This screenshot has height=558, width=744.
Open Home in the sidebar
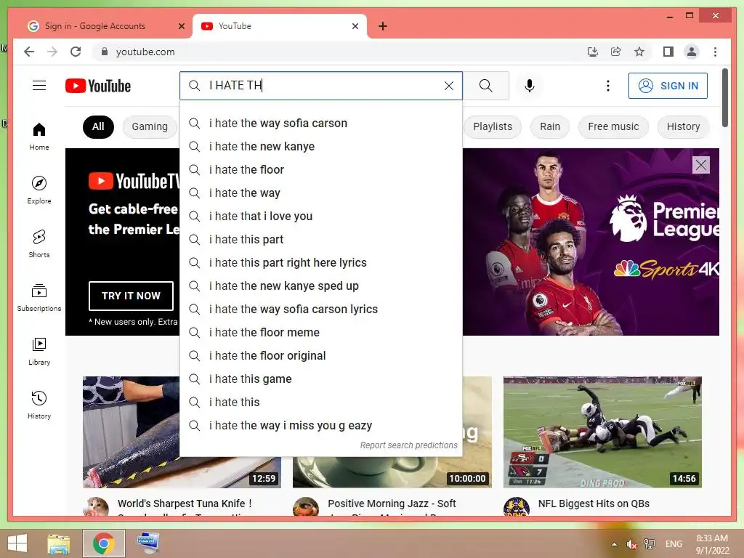point(39,137)
